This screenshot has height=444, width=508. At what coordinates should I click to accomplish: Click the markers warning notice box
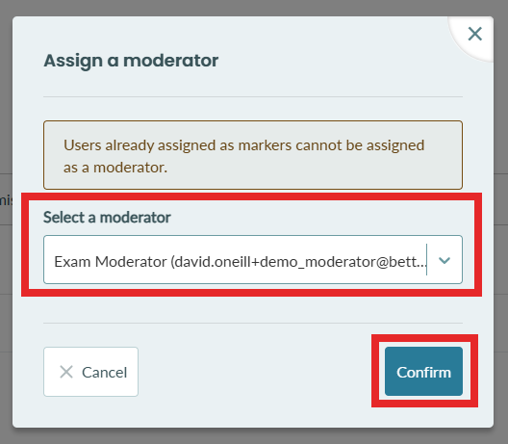(253, 155)
